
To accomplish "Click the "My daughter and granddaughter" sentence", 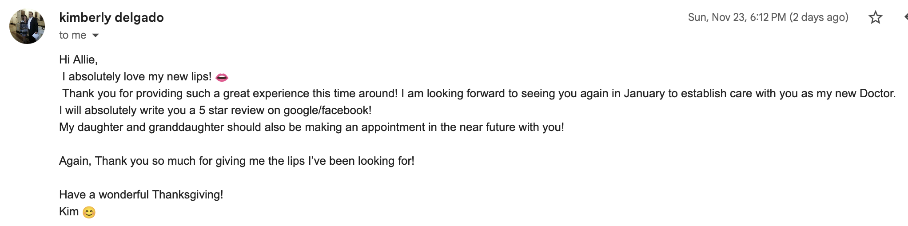I will point(311,127).
